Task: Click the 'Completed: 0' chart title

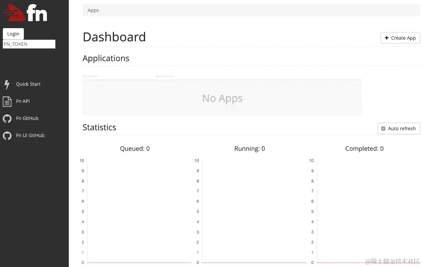Action: (x=365, y=149)
